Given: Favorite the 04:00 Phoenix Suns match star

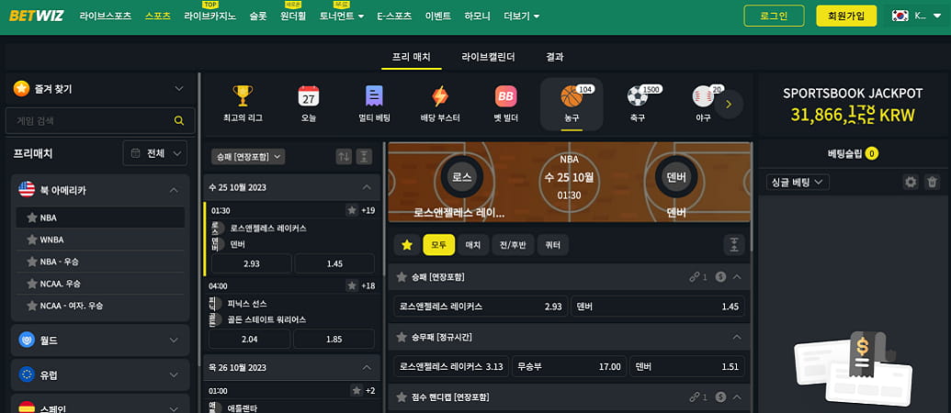Looking at the screenshot, I should pyautogui.click(x=351, y=285).
